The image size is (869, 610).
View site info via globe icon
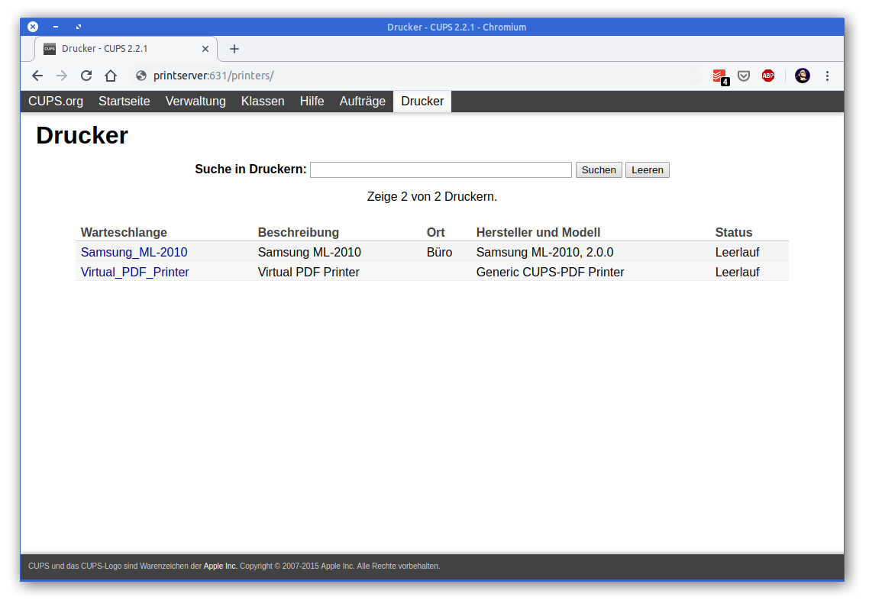[141, 76]
